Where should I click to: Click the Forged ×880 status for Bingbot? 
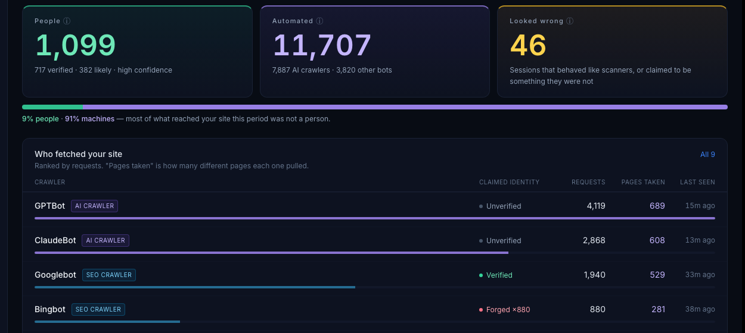[x=505, y=310]
